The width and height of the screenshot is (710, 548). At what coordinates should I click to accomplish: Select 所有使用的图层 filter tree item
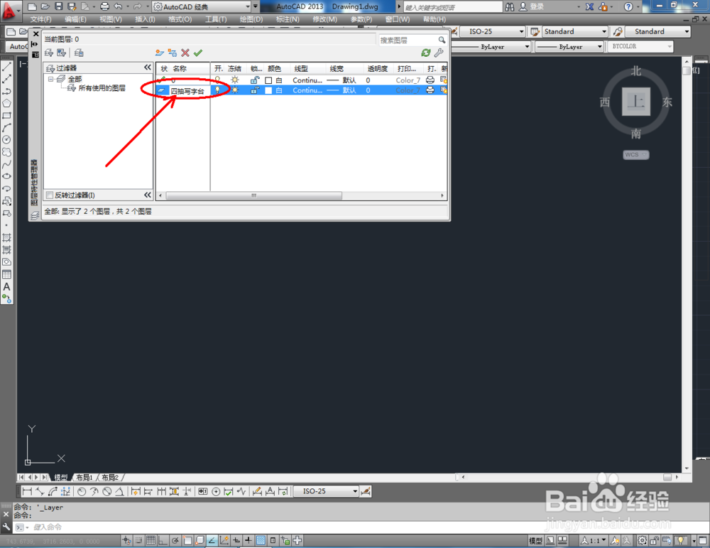102,88
